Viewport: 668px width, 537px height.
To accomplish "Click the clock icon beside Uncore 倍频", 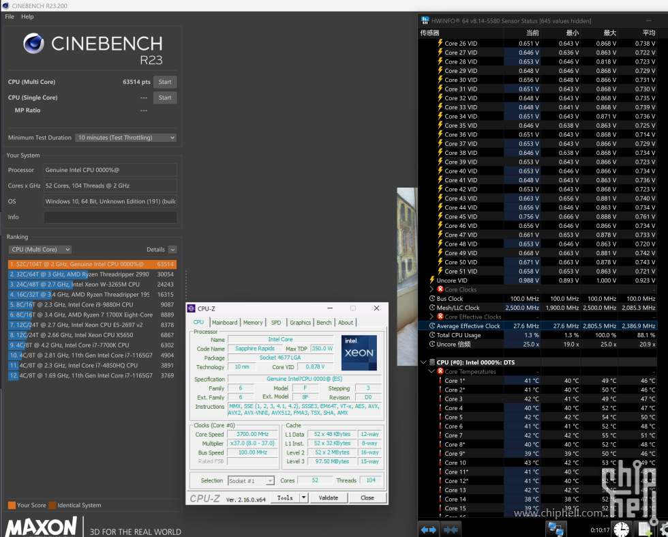I will [432, 344].
